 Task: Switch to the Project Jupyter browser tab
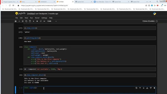(x=10, y=2)
